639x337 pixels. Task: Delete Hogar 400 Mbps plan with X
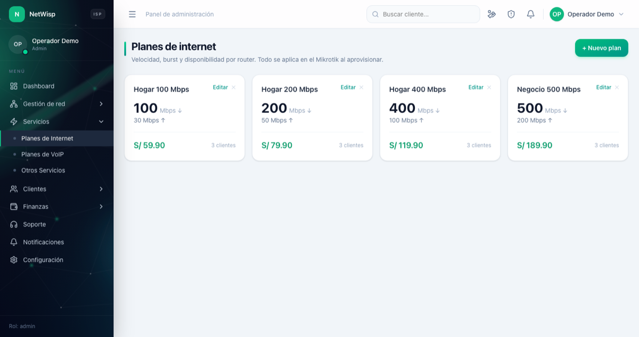(489, 87)
